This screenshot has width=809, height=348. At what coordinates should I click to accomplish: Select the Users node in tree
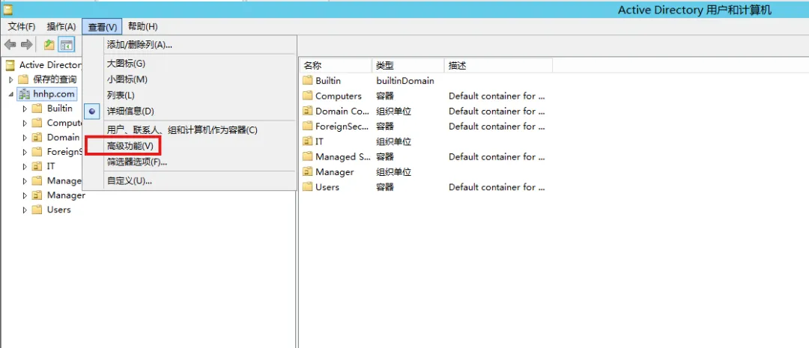pyautogui.click(x=59, y=210)
